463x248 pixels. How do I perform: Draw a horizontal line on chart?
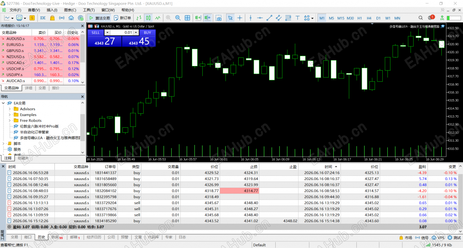point(260,18)
